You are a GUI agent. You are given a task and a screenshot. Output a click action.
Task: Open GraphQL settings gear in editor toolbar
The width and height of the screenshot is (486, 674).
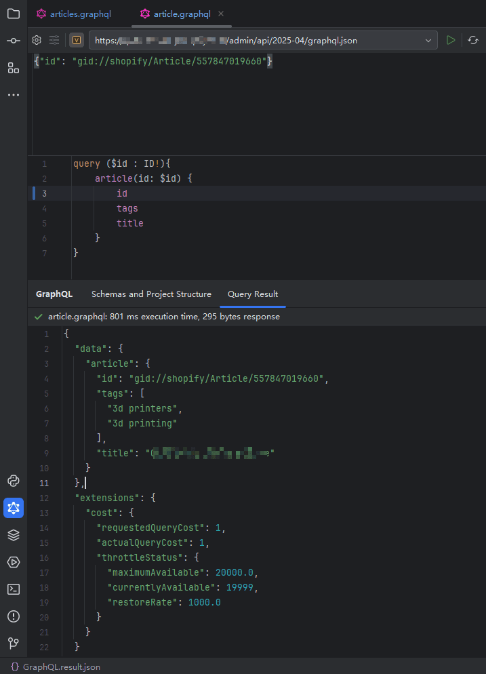37,41
